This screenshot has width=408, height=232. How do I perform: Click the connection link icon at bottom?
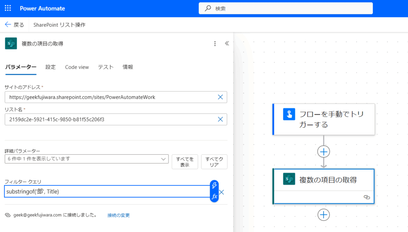[x=8, y=215]
